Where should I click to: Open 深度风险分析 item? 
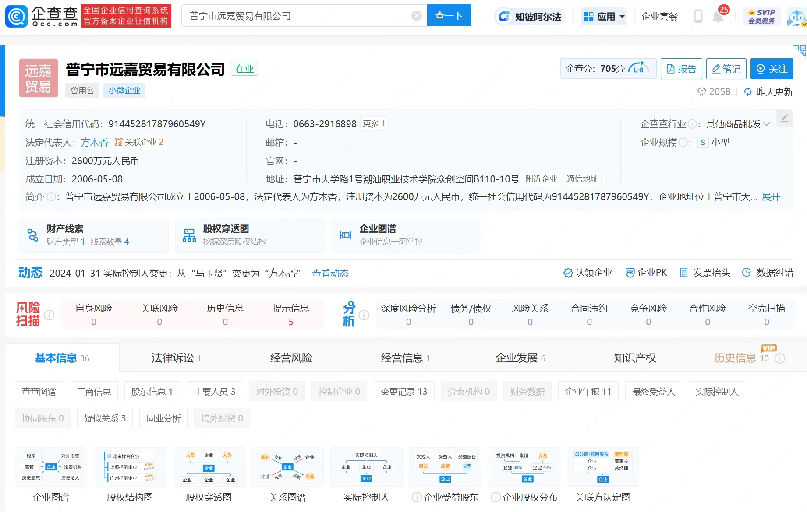pos(408,315)
